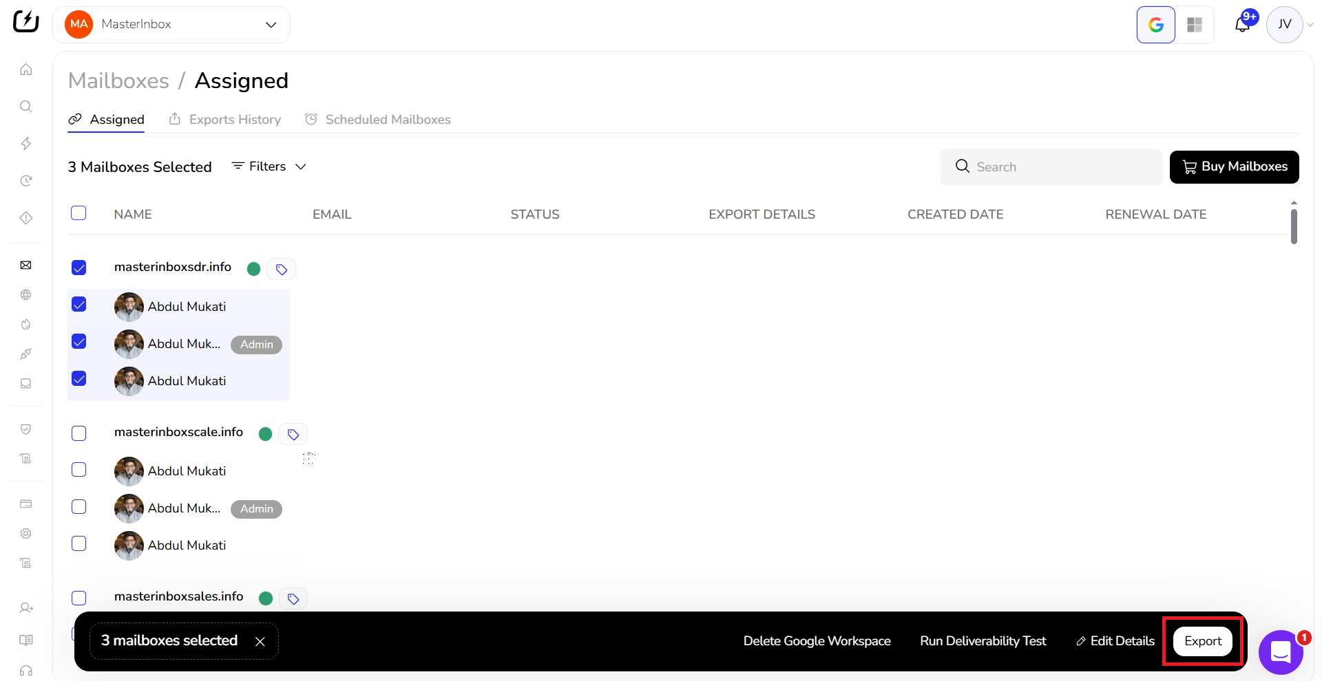Click the Buy Mailboxes button
The width and height of the screenshot is (1322, 681).
1234,167
